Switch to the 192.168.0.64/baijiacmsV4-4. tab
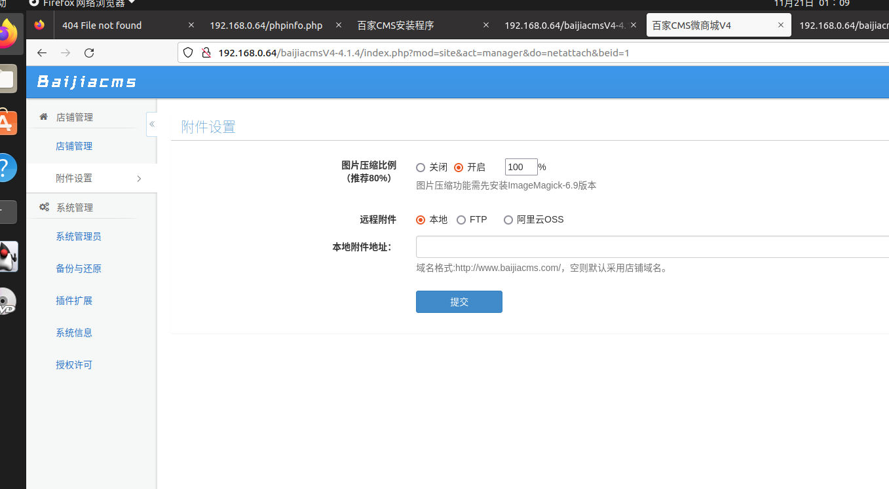This screenshot has width=889, height=489. 566,26
